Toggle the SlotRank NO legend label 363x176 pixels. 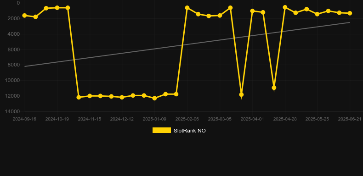(190, 131)
